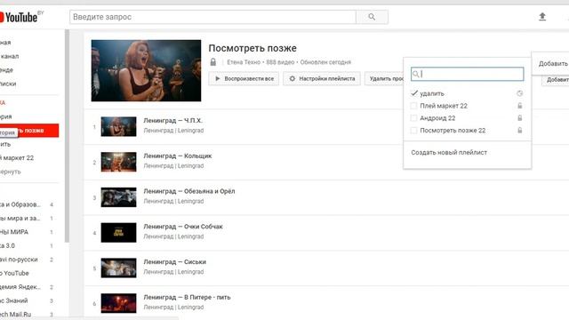Open video title Ленинград — Ч.П.Х.
This screenshot has width=569, height=320.
point(173,121)
